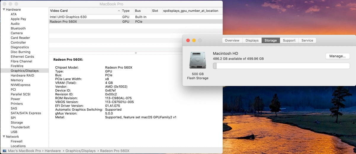Click the laptop icon in path bar

(4, 151)
